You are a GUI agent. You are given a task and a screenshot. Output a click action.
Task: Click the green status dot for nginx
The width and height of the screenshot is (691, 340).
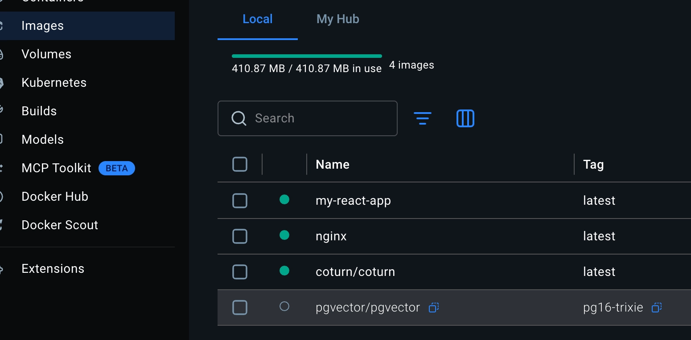click(284, 235)
